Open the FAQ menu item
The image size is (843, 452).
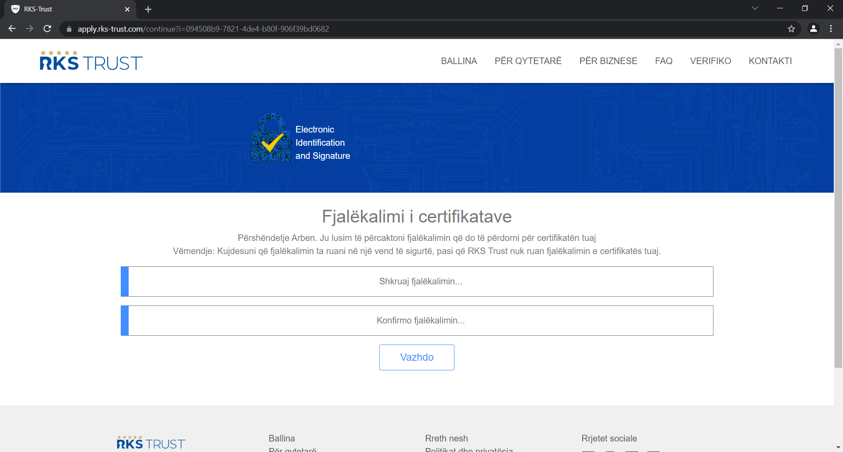tap(663, 61)
